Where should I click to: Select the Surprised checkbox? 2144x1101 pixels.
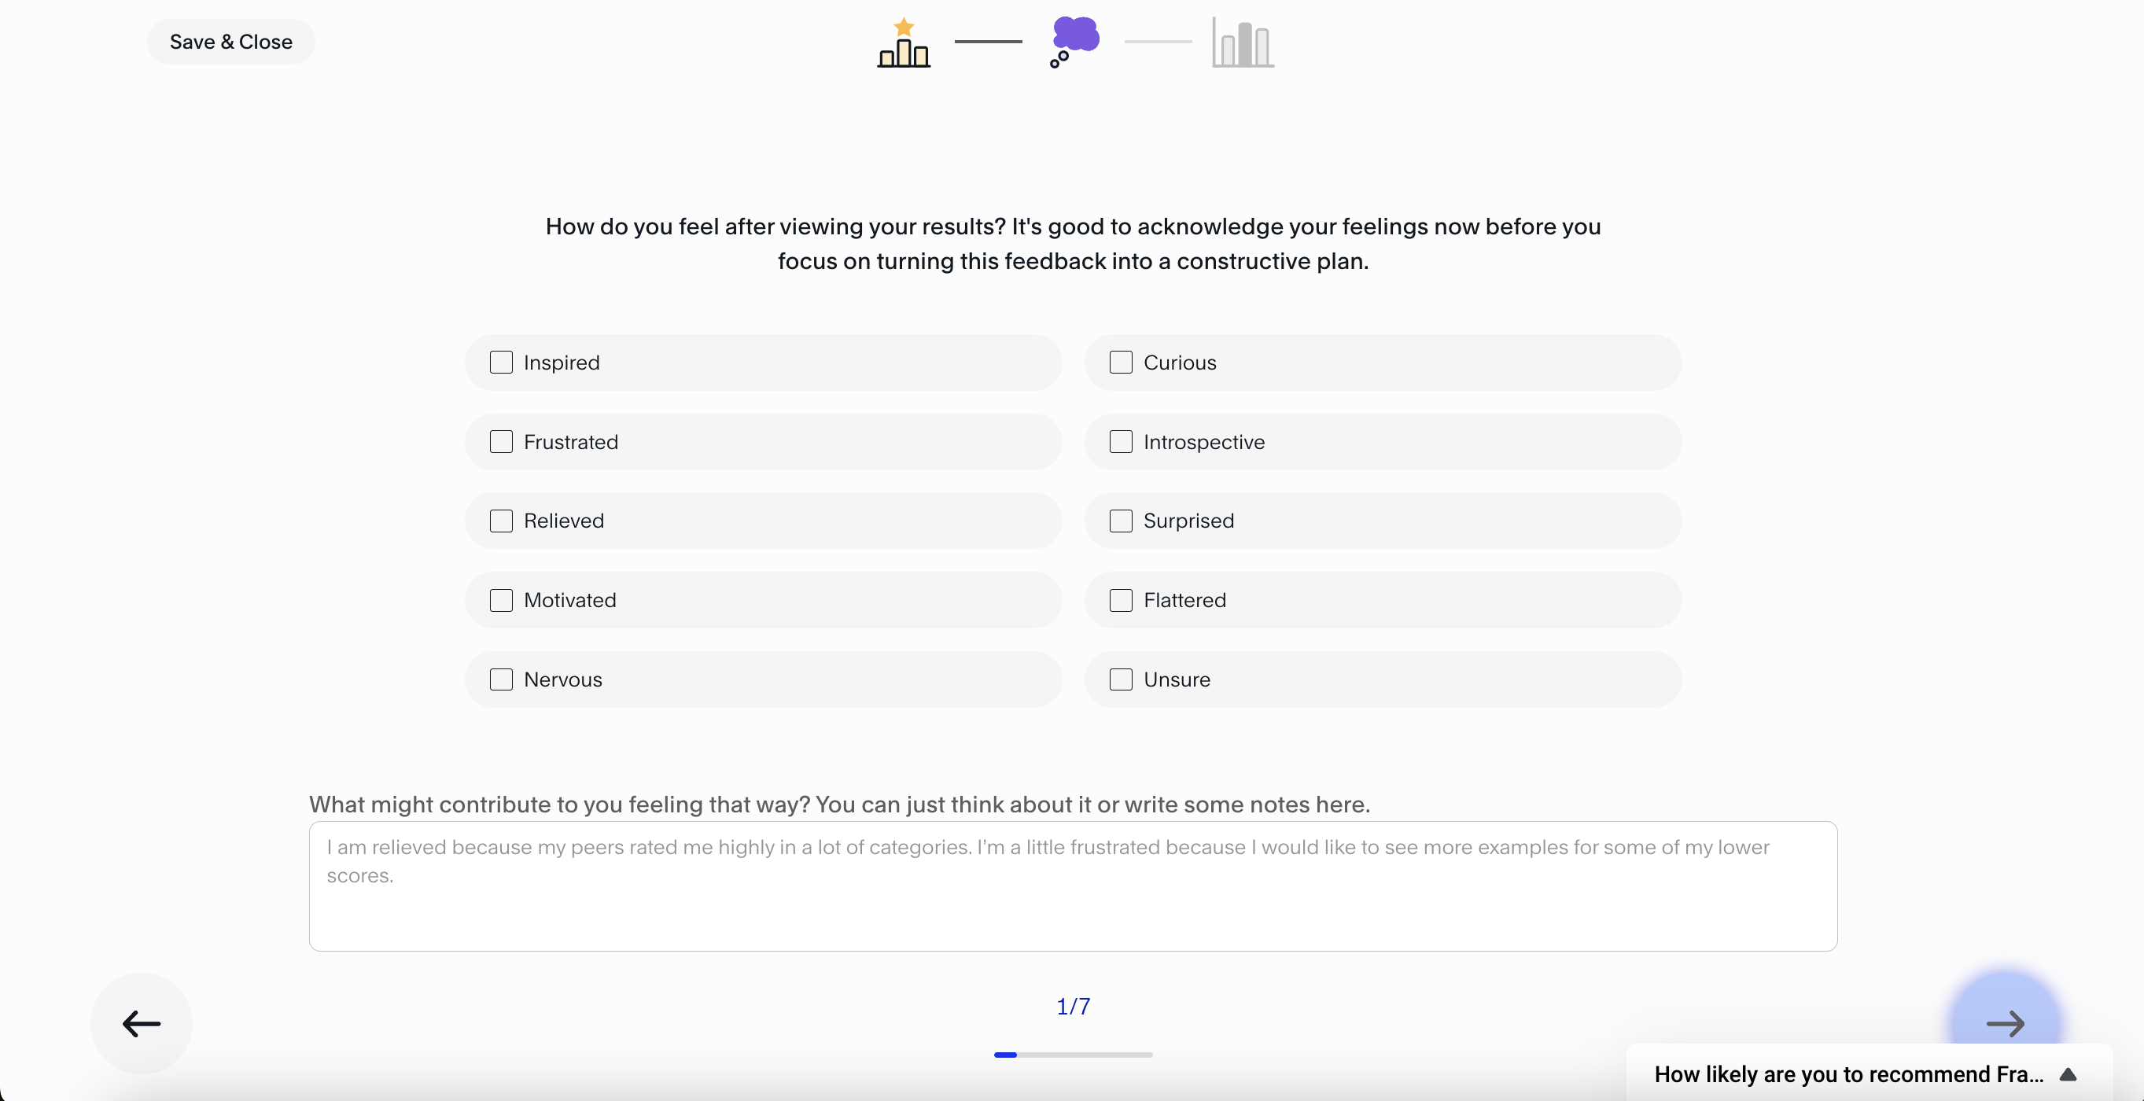click(x=1121, y=521)
